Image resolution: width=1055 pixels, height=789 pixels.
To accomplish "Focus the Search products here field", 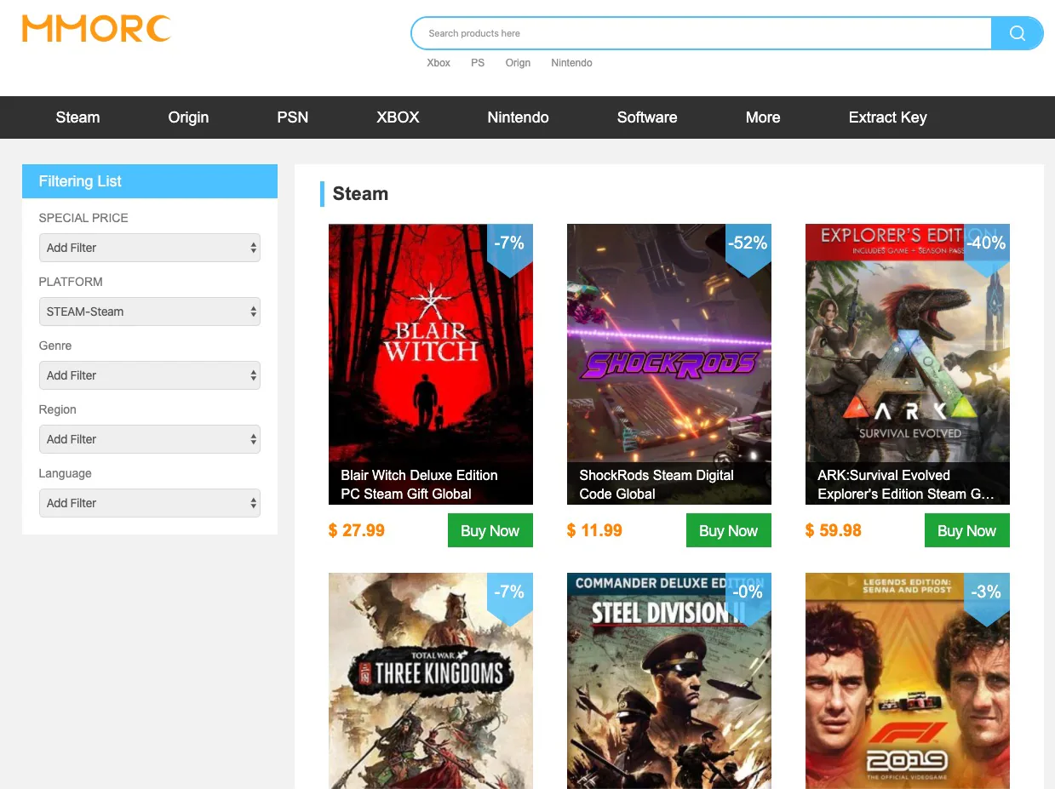I will [702, 33].
